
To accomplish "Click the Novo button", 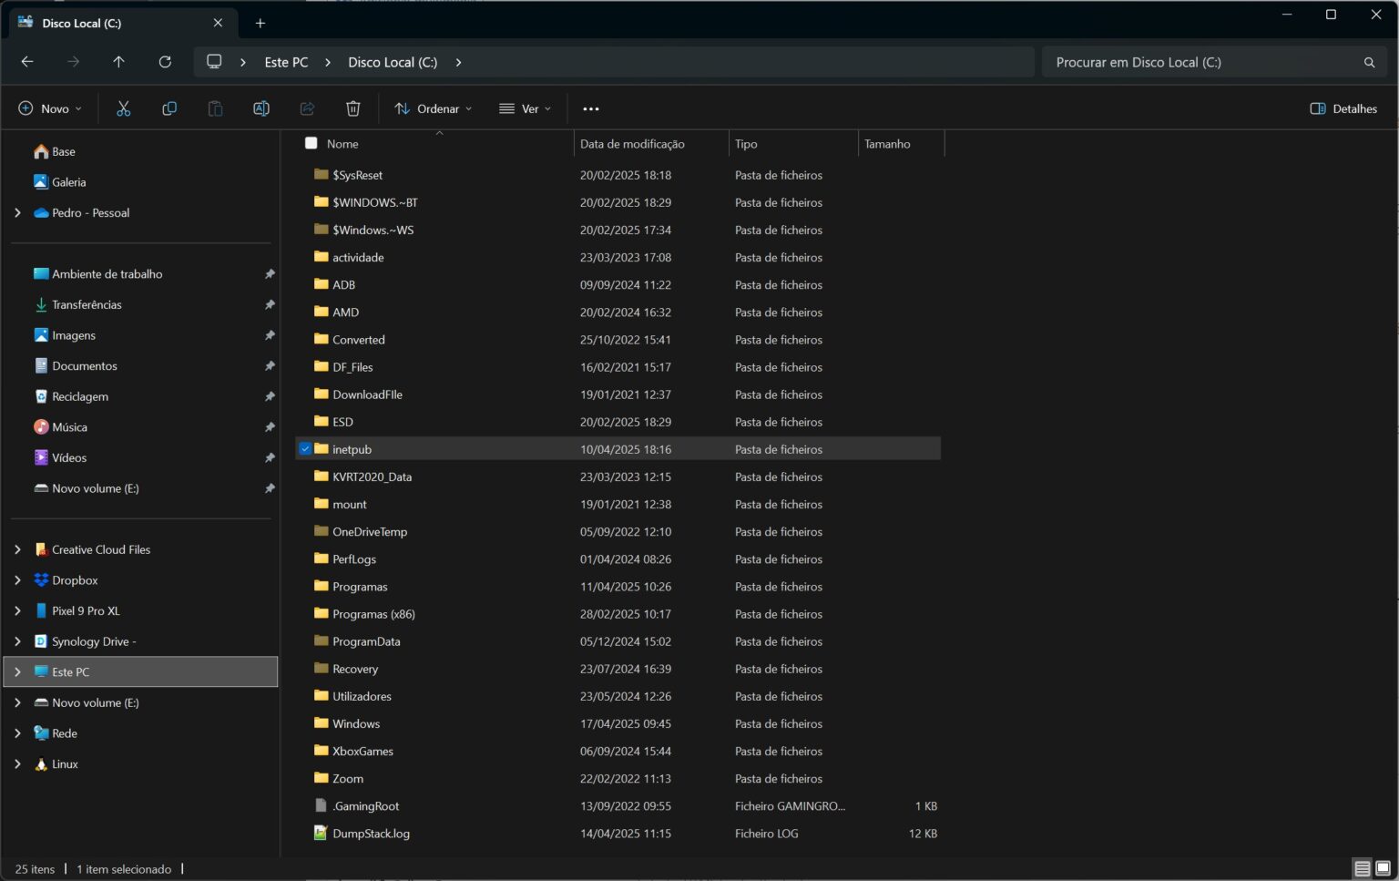I will (x=50, y=108).
